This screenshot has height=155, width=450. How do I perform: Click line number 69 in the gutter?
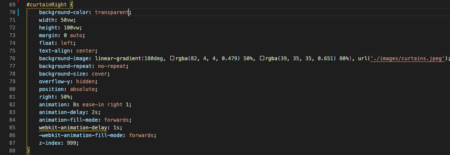[x=12, y=5]
